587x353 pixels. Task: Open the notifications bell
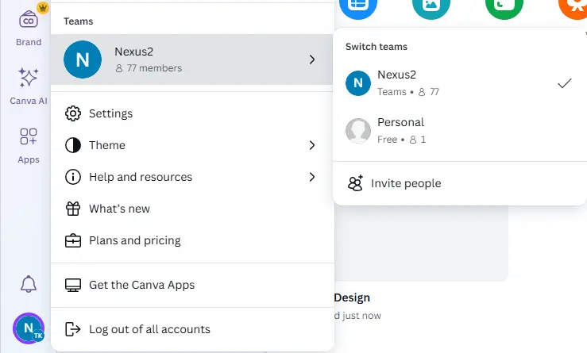point(29,284)
